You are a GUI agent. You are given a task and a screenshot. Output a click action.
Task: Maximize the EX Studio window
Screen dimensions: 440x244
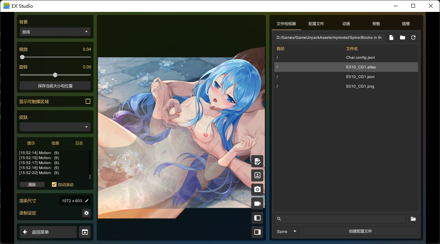click(x=413, y=6)
